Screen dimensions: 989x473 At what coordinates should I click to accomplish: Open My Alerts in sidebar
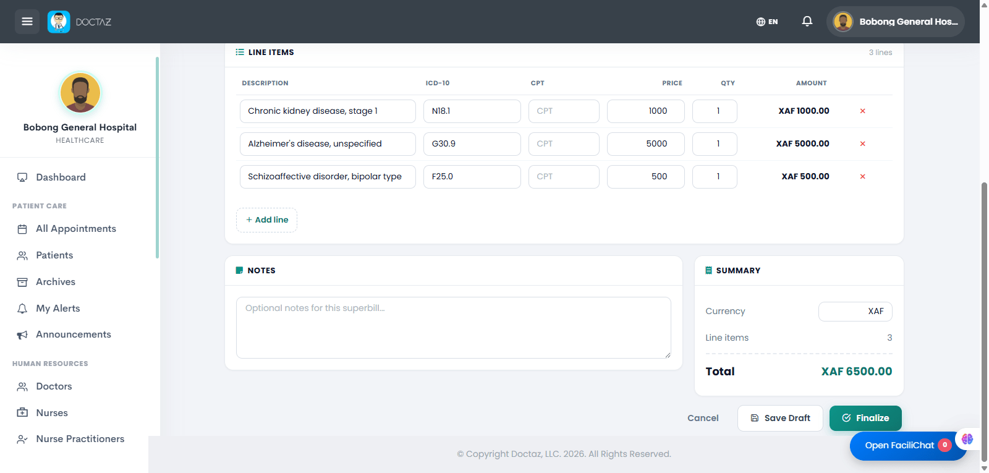tap(58, 309)
